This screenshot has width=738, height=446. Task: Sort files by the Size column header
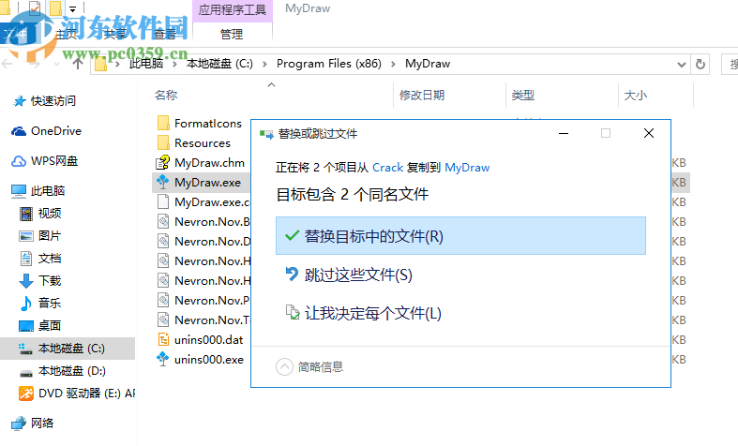(x=636, y=96)
